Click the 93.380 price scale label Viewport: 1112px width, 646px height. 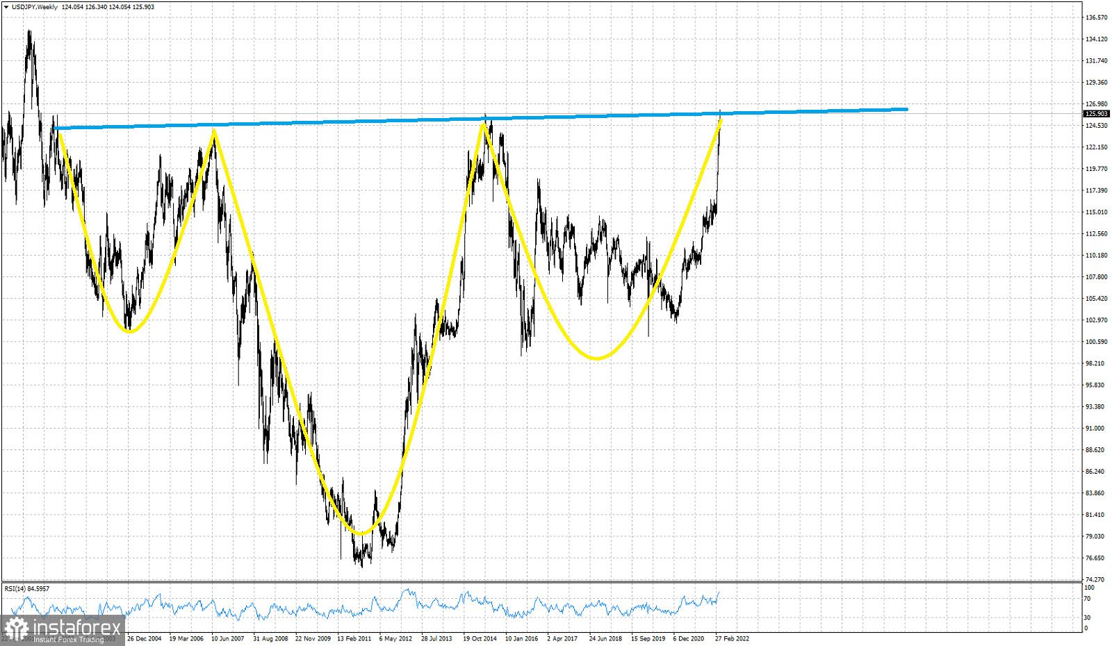[1095, 406]
